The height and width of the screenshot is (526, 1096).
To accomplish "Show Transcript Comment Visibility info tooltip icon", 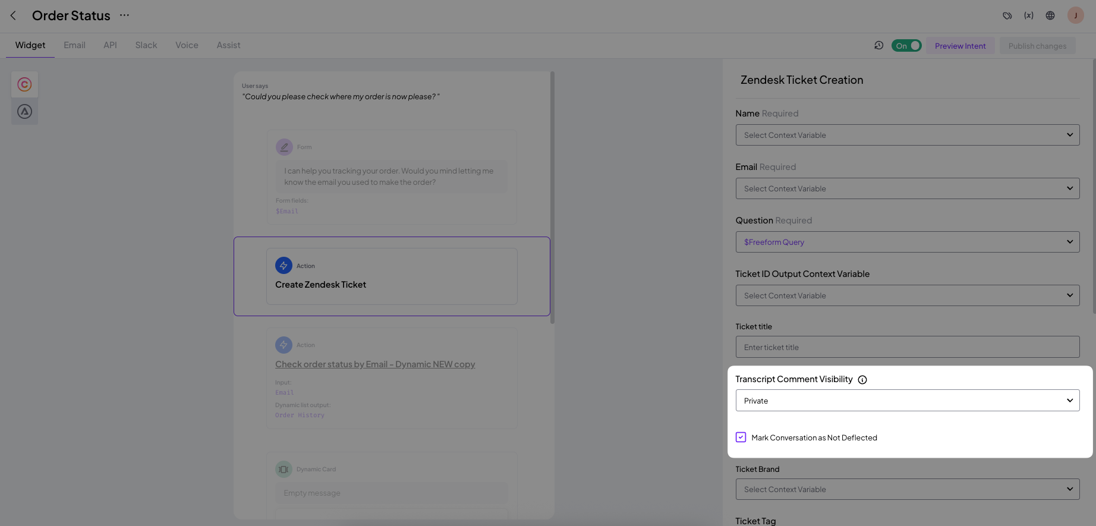I will [862, 380].
